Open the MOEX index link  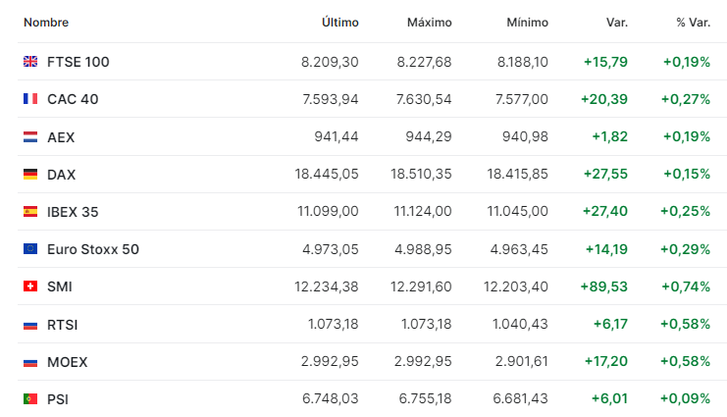tap(67, 362)
